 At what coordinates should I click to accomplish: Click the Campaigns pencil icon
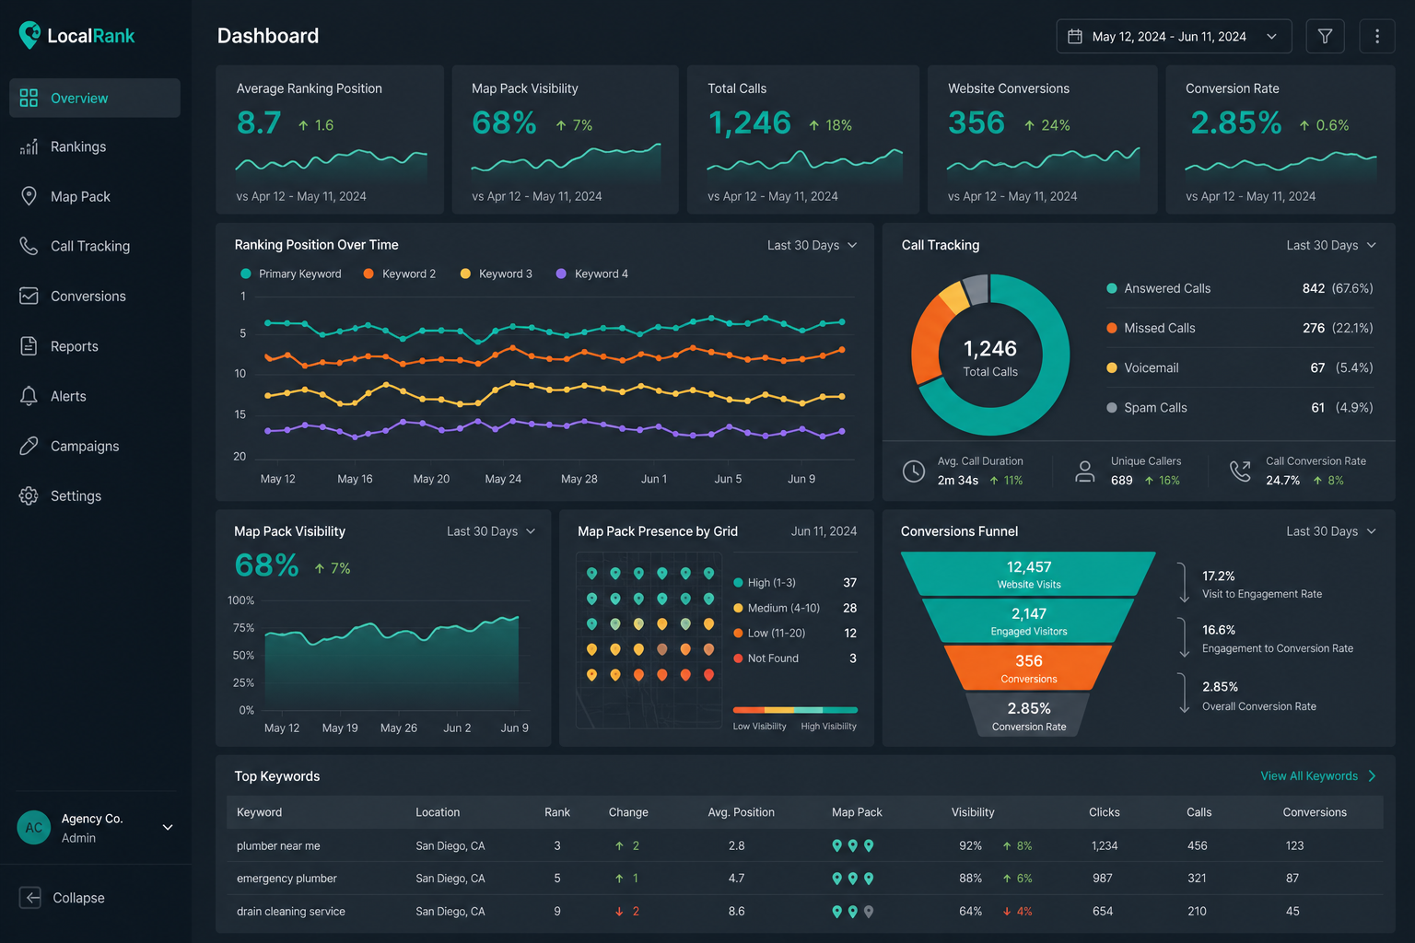click(29, 446)
